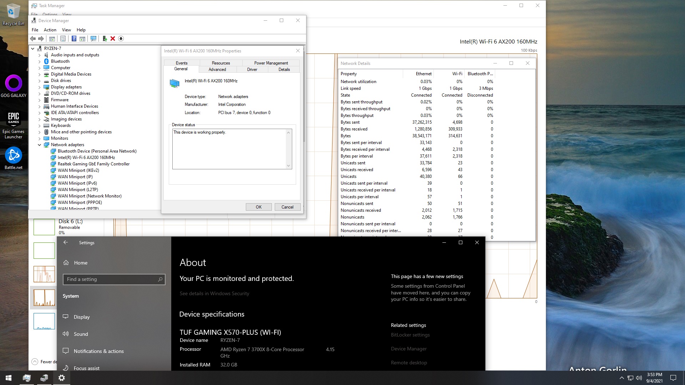Expand the Disk drives category
Screen dimensions: 685x385
40,81
